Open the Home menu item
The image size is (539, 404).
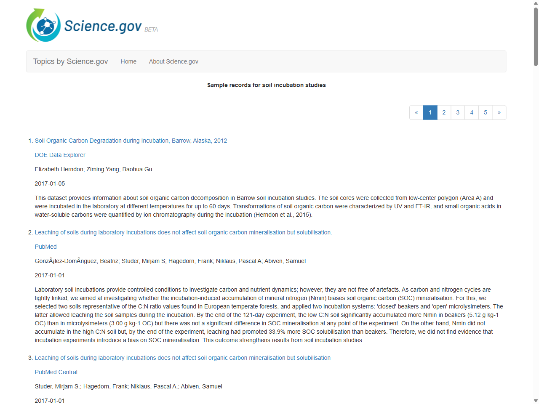(x=128, y=61)
